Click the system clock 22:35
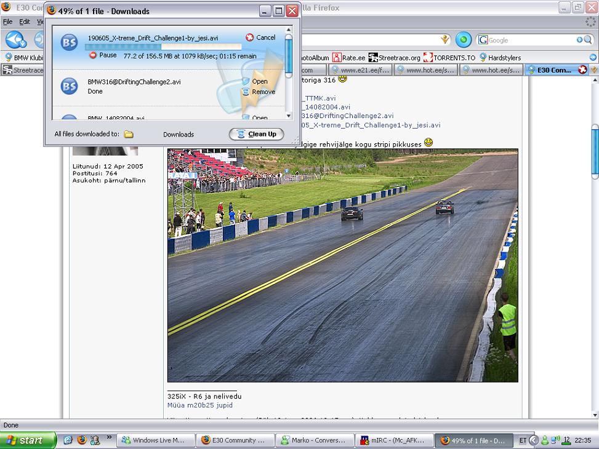 582,440
